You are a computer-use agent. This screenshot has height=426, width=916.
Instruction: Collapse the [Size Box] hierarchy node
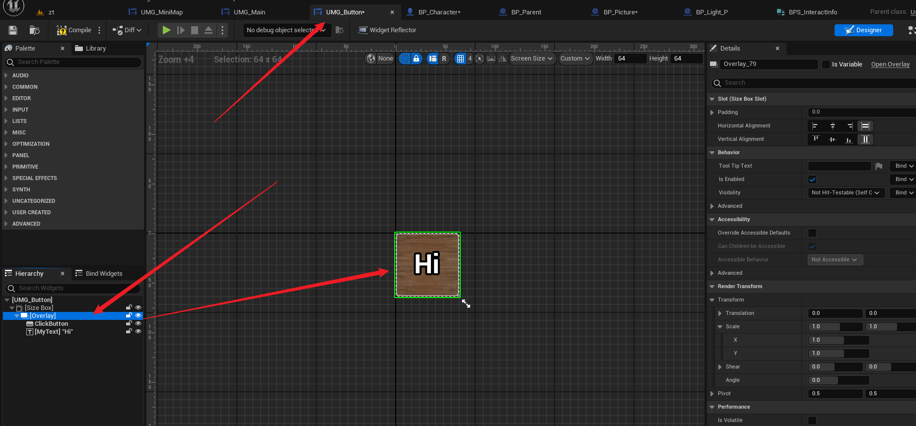12,308
